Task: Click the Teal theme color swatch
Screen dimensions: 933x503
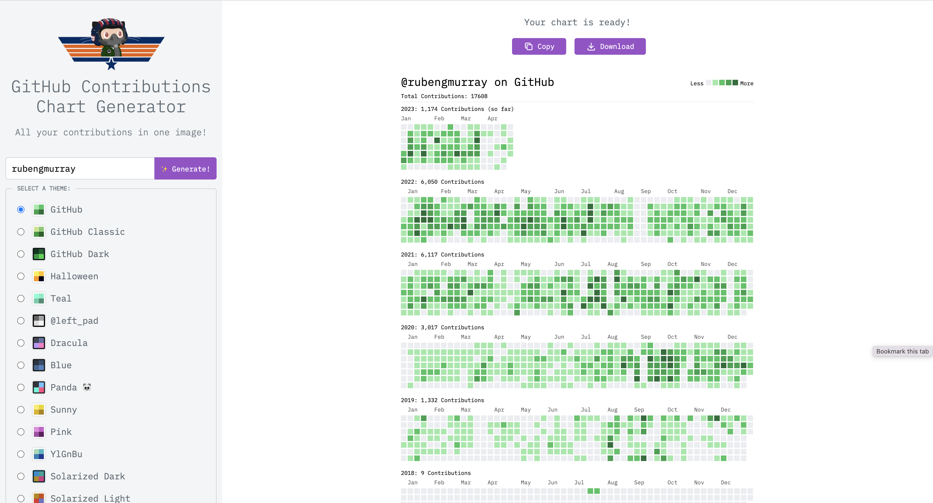Action: [39, 298]
